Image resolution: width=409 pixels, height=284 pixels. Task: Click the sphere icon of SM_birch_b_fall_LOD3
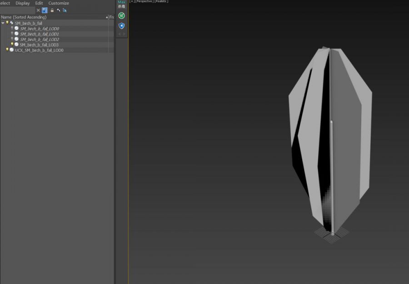(x=16, y=45)
